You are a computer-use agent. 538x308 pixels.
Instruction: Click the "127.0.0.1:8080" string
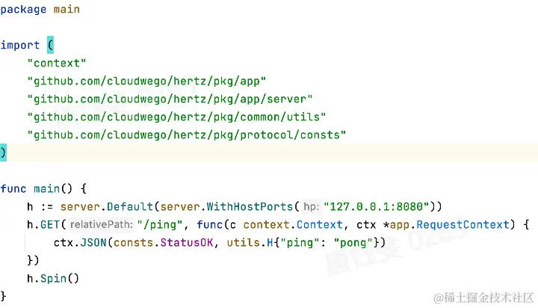pos(377,207)
